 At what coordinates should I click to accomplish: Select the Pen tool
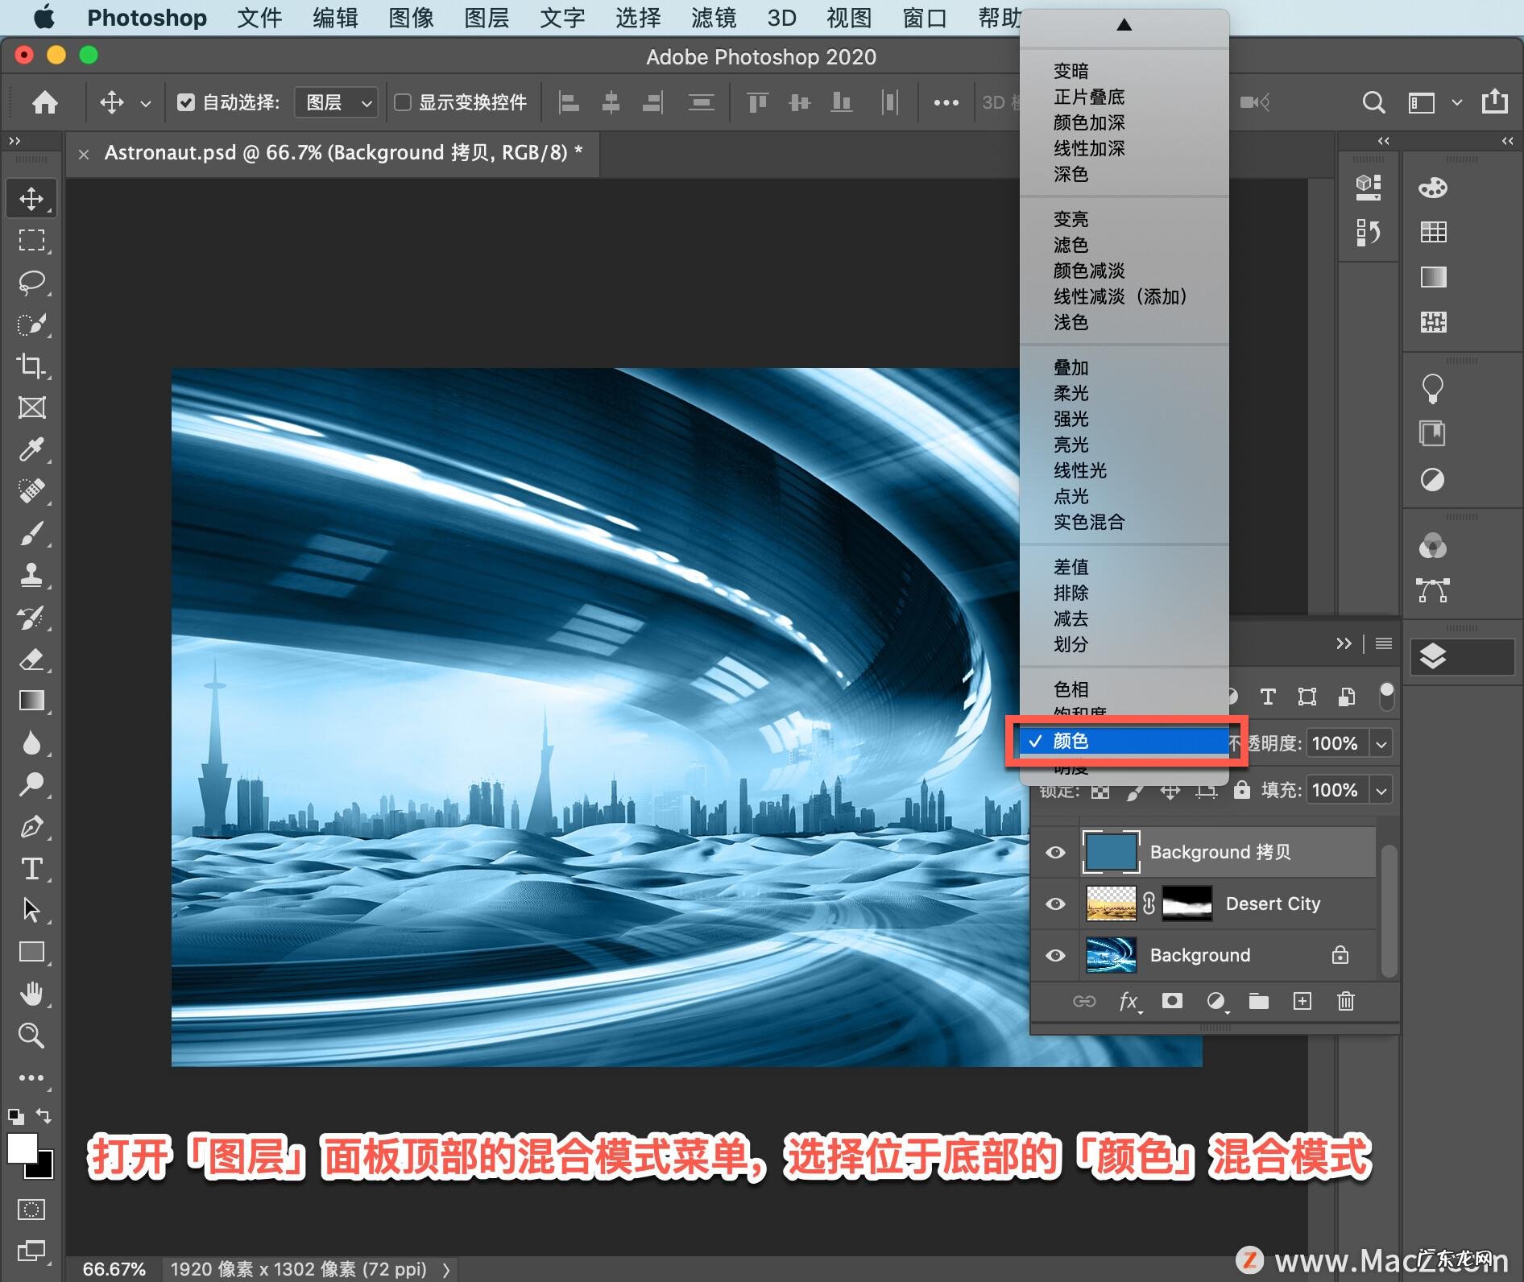31,826
